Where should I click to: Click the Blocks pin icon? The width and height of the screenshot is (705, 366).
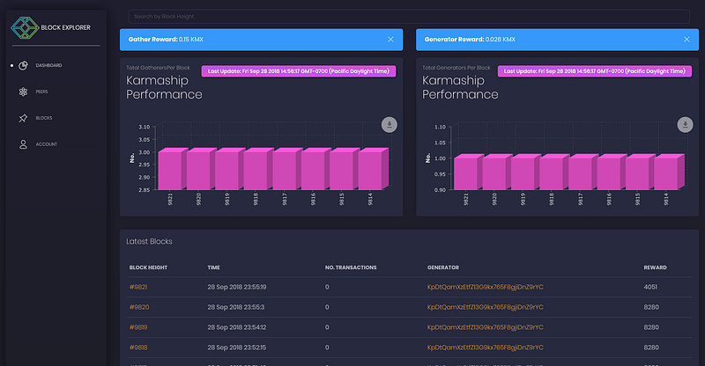[23, 118]
